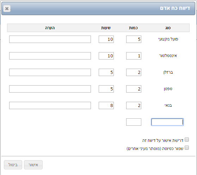This screenshot has height=175, width=197.
Task: Check דרישת אישור על דיווח זה checkbox
Action: point(187,139)
